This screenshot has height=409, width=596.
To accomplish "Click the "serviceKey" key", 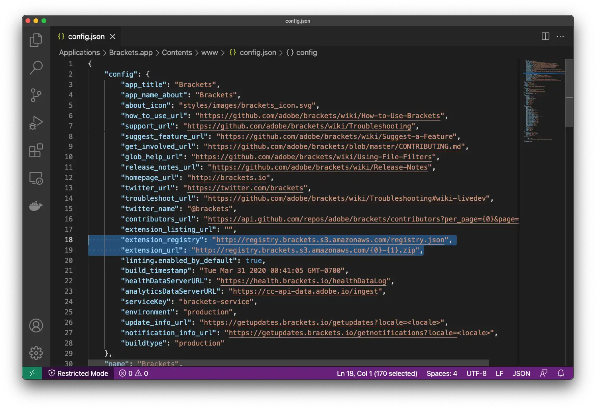I will tap(146, 302).
